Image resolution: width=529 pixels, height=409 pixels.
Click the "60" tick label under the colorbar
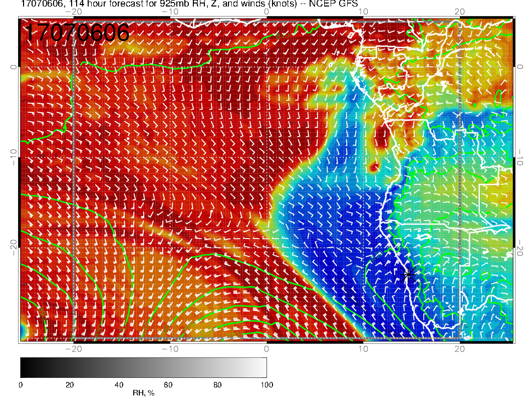tap(168, 384)
